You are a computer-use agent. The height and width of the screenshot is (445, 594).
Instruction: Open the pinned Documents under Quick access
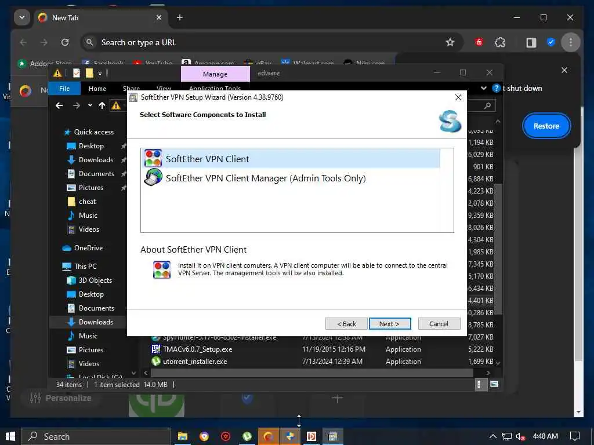(96, 174)
